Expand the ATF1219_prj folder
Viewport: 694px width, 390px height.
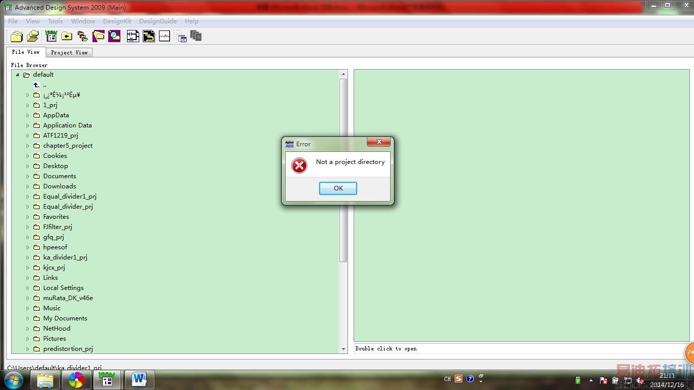pos(28,136)
